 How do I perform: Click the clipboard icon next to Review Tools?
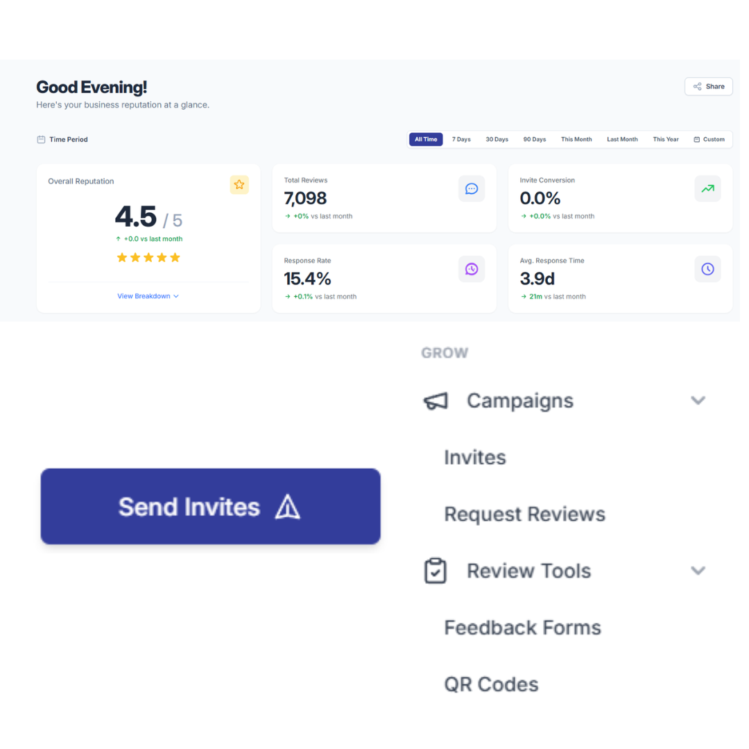pos(435,571)
